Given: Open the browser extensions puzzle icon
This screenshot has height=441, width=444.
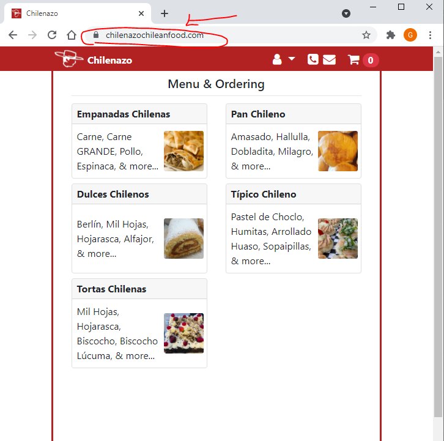Looking at the screenshot, I should coord(391,35).
